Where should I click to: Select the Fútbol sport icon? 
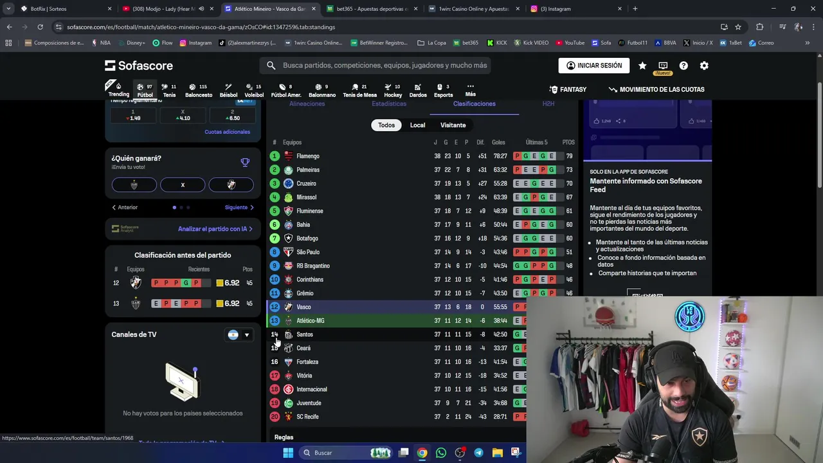pos(145,90)
